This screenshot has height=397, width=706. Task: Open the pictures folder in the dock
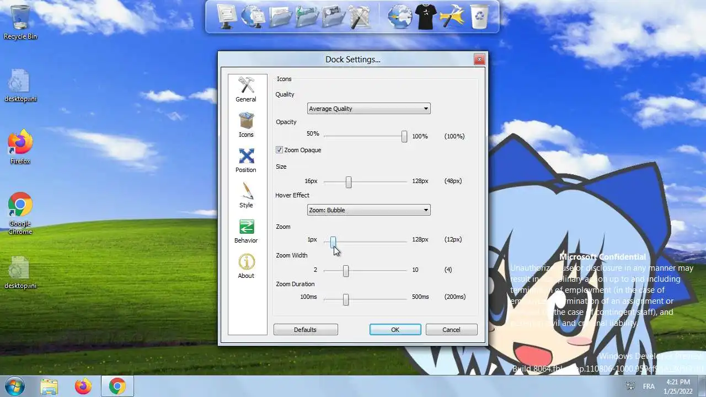tap(333, 17)
